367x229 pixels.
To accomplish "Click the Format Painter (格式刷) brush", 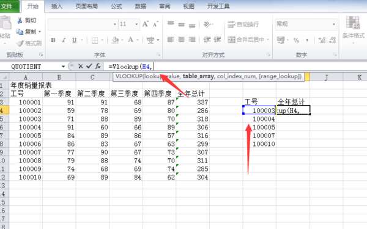I will coord(20,43).
